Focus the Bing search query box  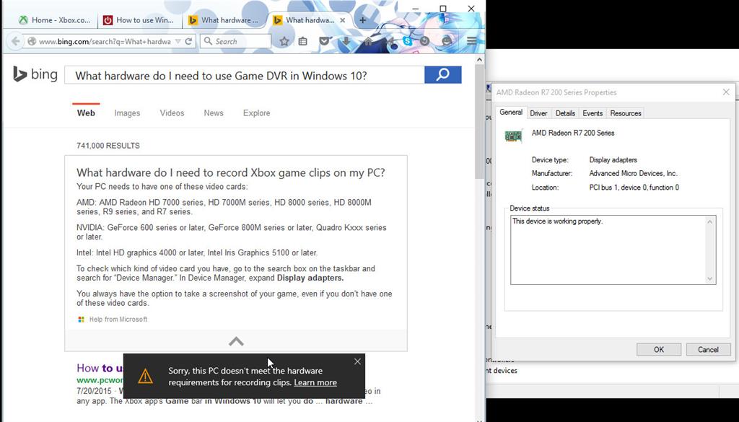(244, 75)
